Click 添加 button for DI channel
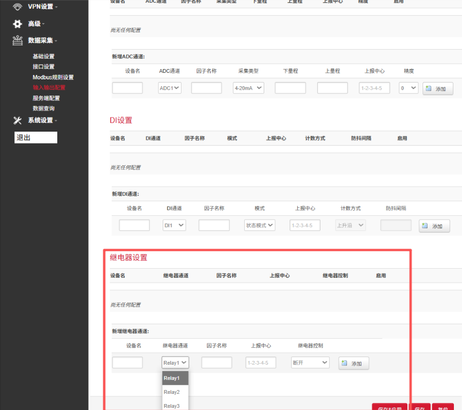 click(434, 226)
